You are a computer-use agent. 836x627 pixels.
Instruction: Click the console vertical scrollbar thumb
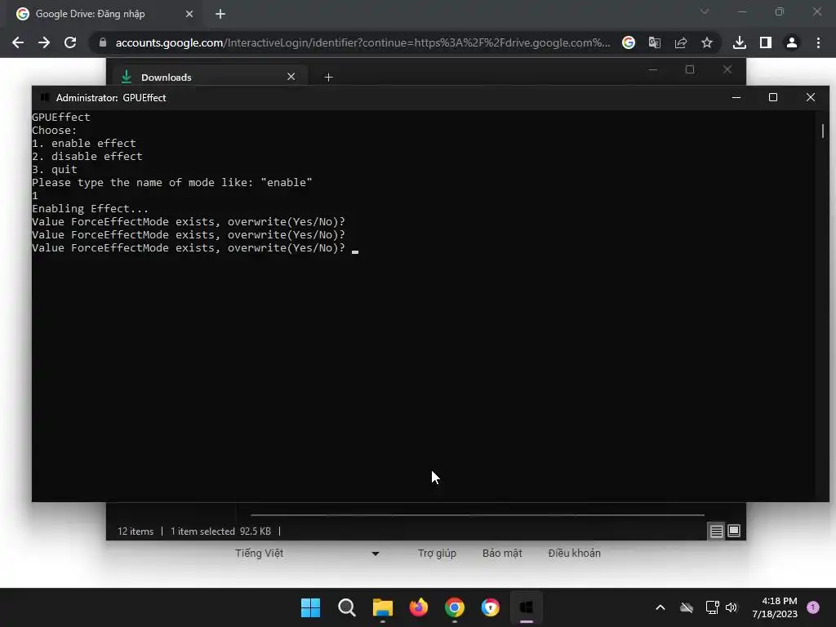point(823,131)
